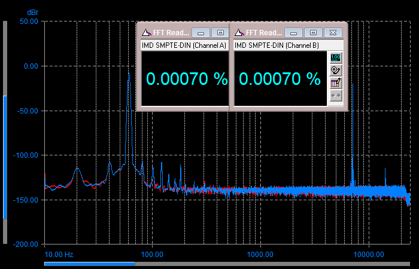Click the Channel A FFT Readout window icon
The width and height of the screenshot is (419, 269).
pos(147,32)
